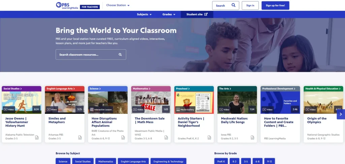
Task: Click the Interactive Lesson badge on the Science card
Action: pyautogui.click(x=101, y=110)
